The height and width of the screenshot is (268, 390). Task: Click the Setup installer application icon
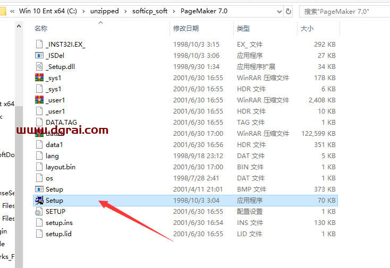coord(39,200)
